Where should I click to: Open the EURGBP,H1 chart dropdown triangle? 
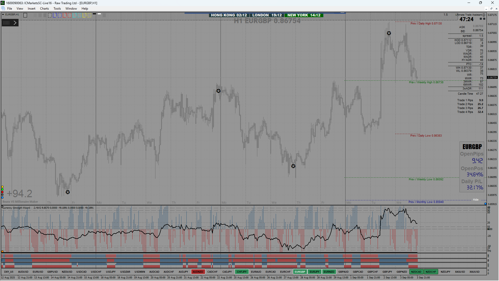(x=3, y=15)
